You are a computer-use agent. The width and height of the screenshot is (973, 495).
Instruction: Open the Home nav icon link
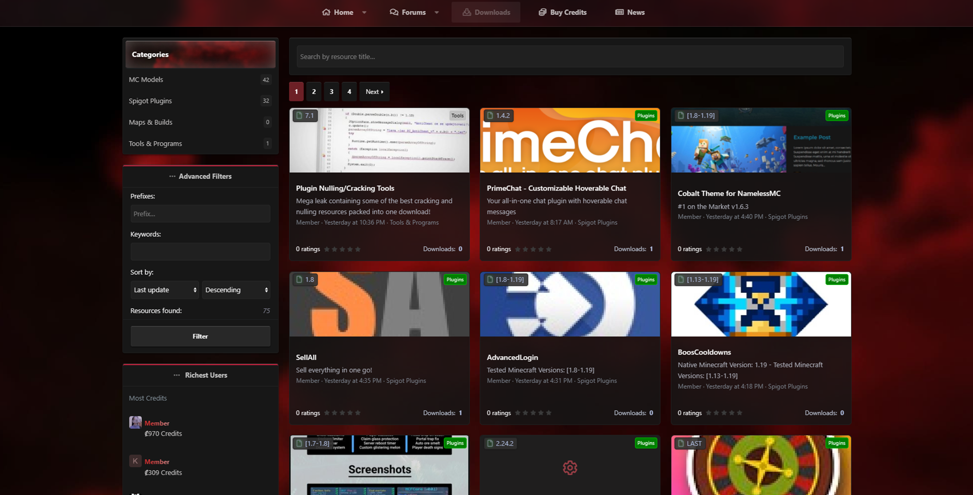pos(326,12)
